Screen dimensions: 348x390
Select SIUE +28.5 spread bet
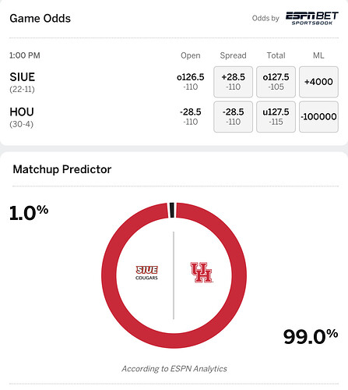[x=233, y=82]
